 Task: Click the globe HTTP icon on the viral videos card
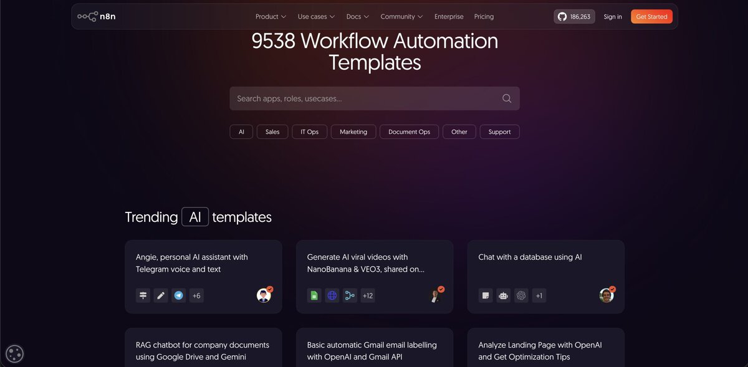(332, 295)
